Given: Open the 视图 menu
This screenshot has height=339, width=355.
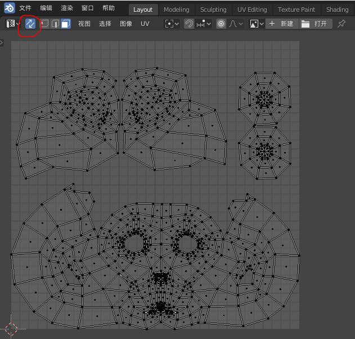Looking at the screenshot, I should coord(84,24).
